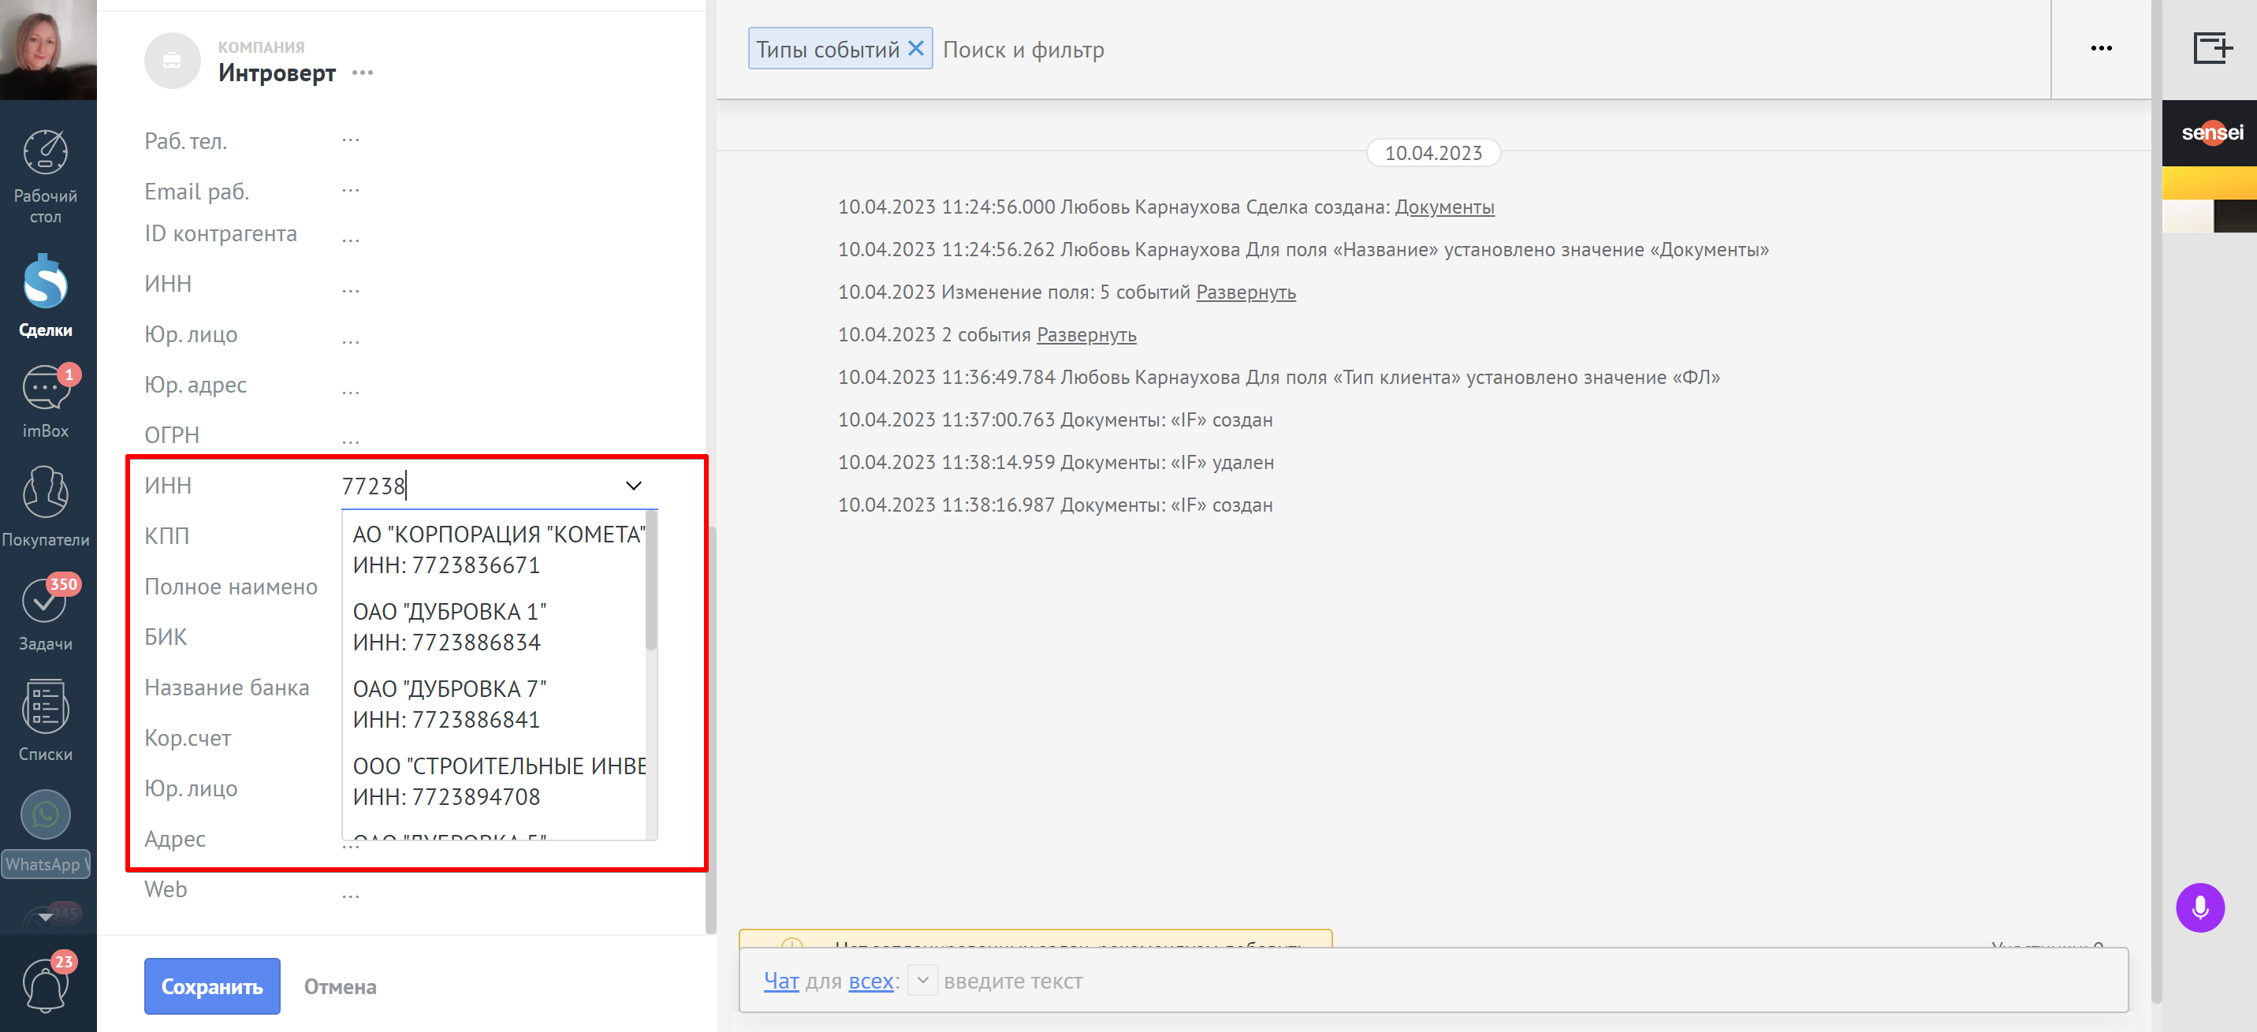This screenshot has width=2257, height=1032.
Task: Open Документы deal link
Action: [1444, 207]
